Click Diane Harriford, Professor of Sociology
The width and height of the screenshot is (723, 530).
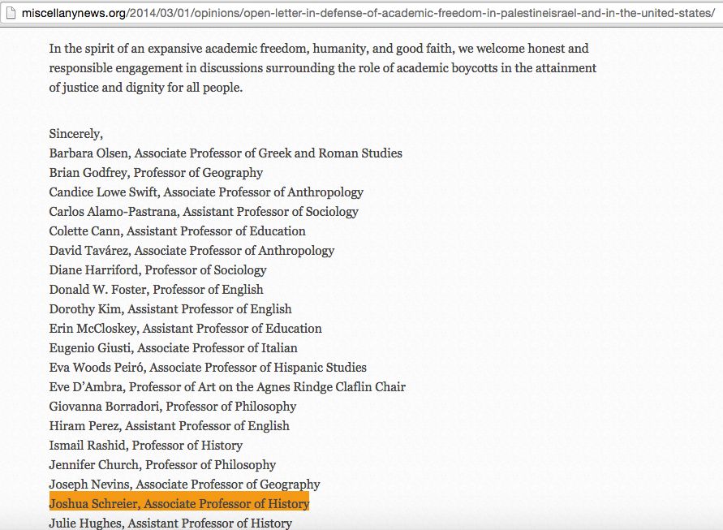157,270
